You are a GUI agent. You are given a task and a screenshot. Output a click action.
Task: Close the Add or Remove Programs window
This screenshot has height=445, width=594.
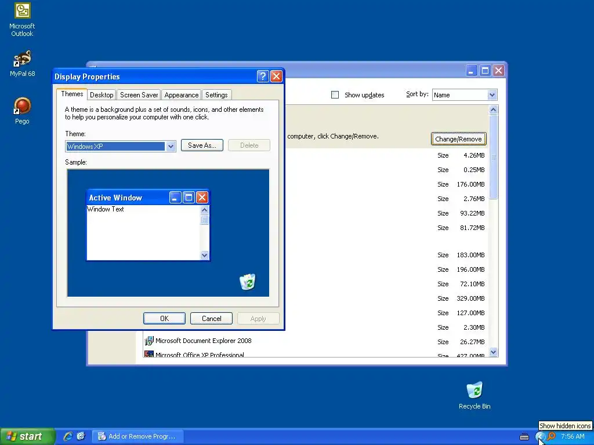(498, 71)
